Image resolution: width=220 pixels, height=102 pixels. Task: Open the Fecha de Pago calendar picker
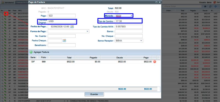[x=72, y=26]
